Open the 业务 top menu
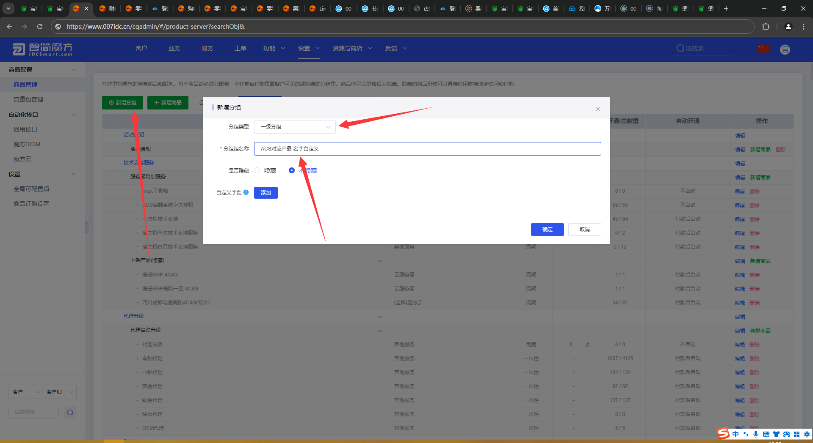 (174, 48)
